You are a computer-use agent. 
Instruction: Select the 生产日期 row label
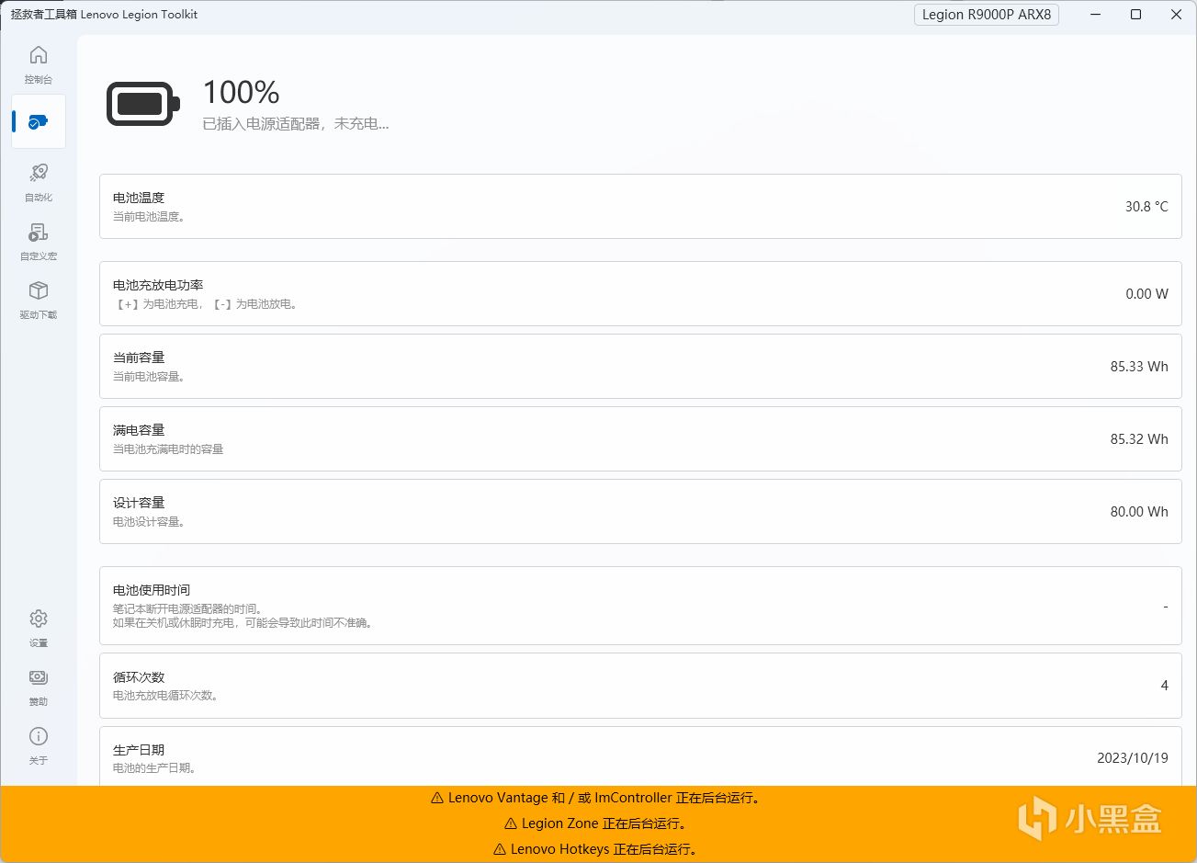[139, 750]
